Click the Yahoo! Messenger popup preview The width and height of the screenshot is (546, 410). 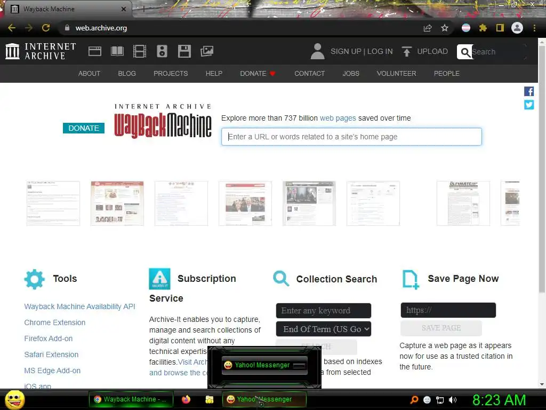264,365
